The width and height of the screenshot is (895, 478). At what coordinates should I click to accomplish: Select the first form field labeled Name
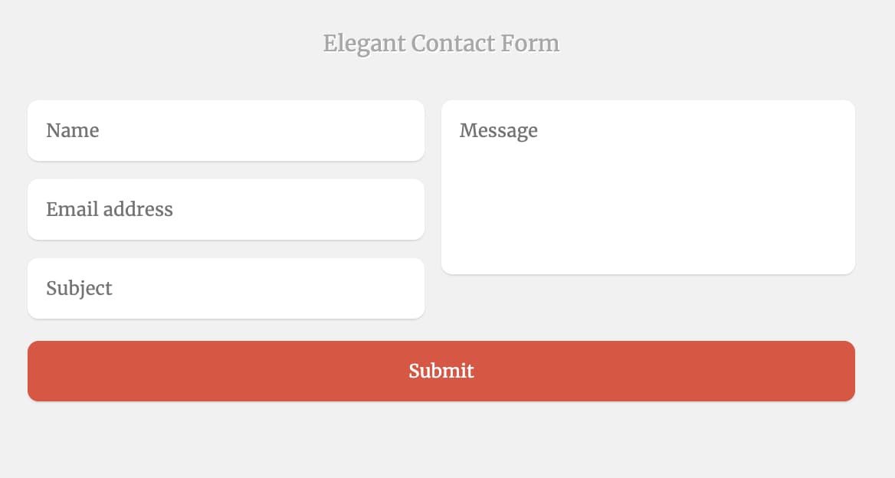click(x=226, y=130)
